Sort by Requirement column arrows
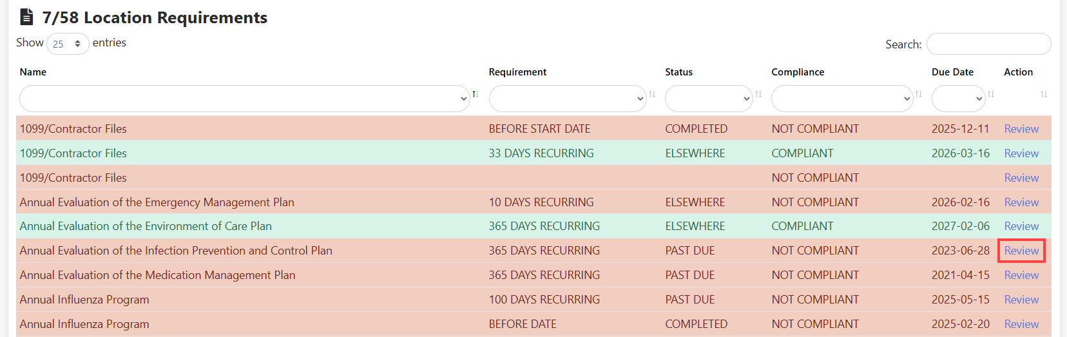 (652, 94)
